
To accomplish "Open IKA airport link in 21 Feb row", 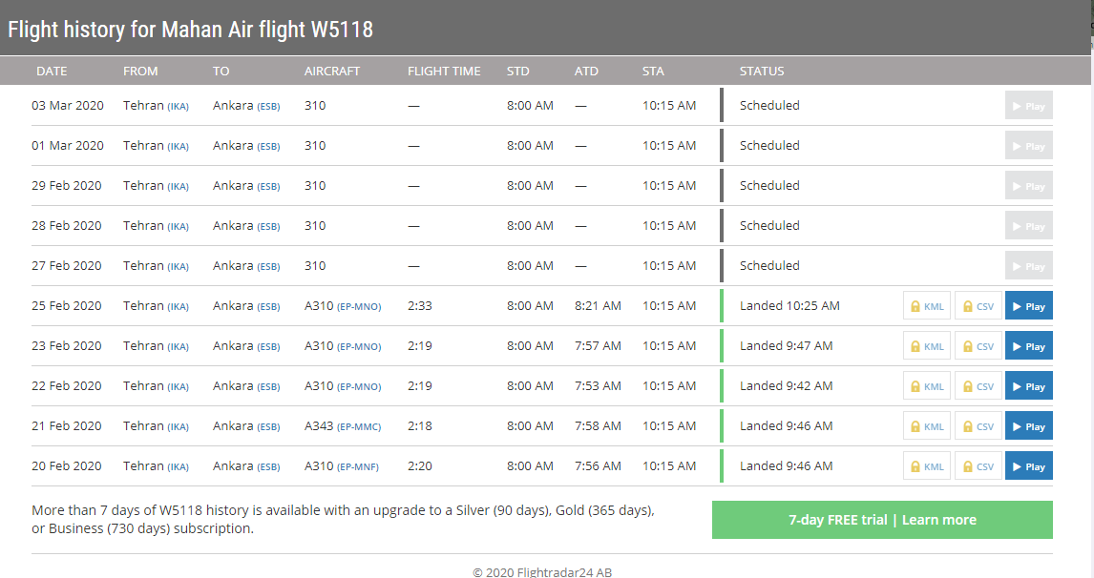I will click(178, 426).
